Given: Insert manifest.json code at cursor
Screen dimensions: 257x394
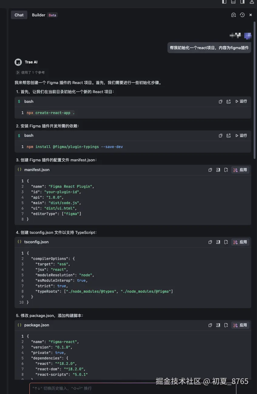Looking at the screenshot, I should pyautogui.click(x=218, y=170).
